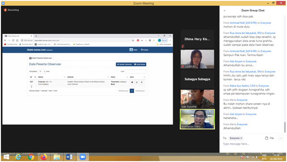The image size is (287, 162).
Task: Open Internet Explorer from taskbar
Action: (x=18, y=157)
